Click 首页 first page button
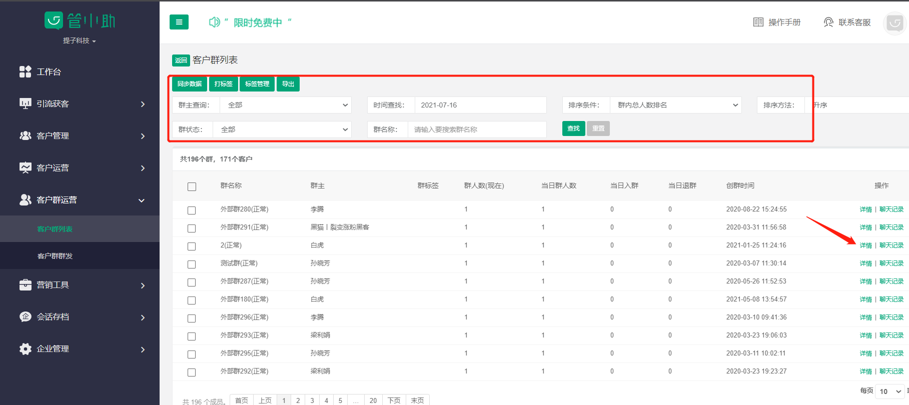909x405 pixels. (242, 400)
